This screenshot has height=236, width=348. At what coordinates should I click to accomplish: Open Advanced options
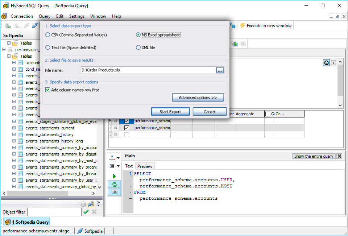pos(198,97)
